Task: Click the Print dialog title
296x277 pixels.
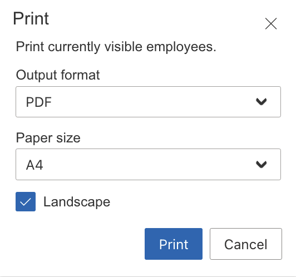Action: [x=31, y=18]
